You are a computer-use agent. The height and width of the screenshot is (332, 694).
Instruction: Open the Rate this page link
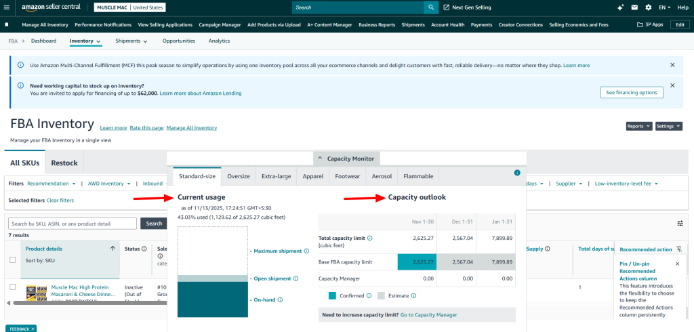146,128
